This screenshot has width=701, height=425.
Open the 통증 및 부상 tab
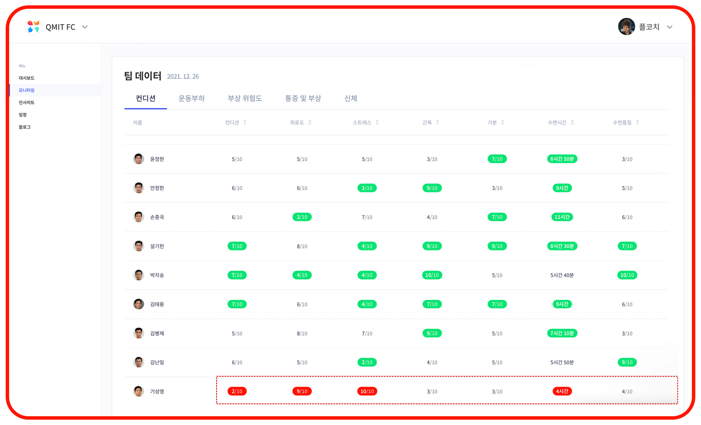(x=303, y=98)
